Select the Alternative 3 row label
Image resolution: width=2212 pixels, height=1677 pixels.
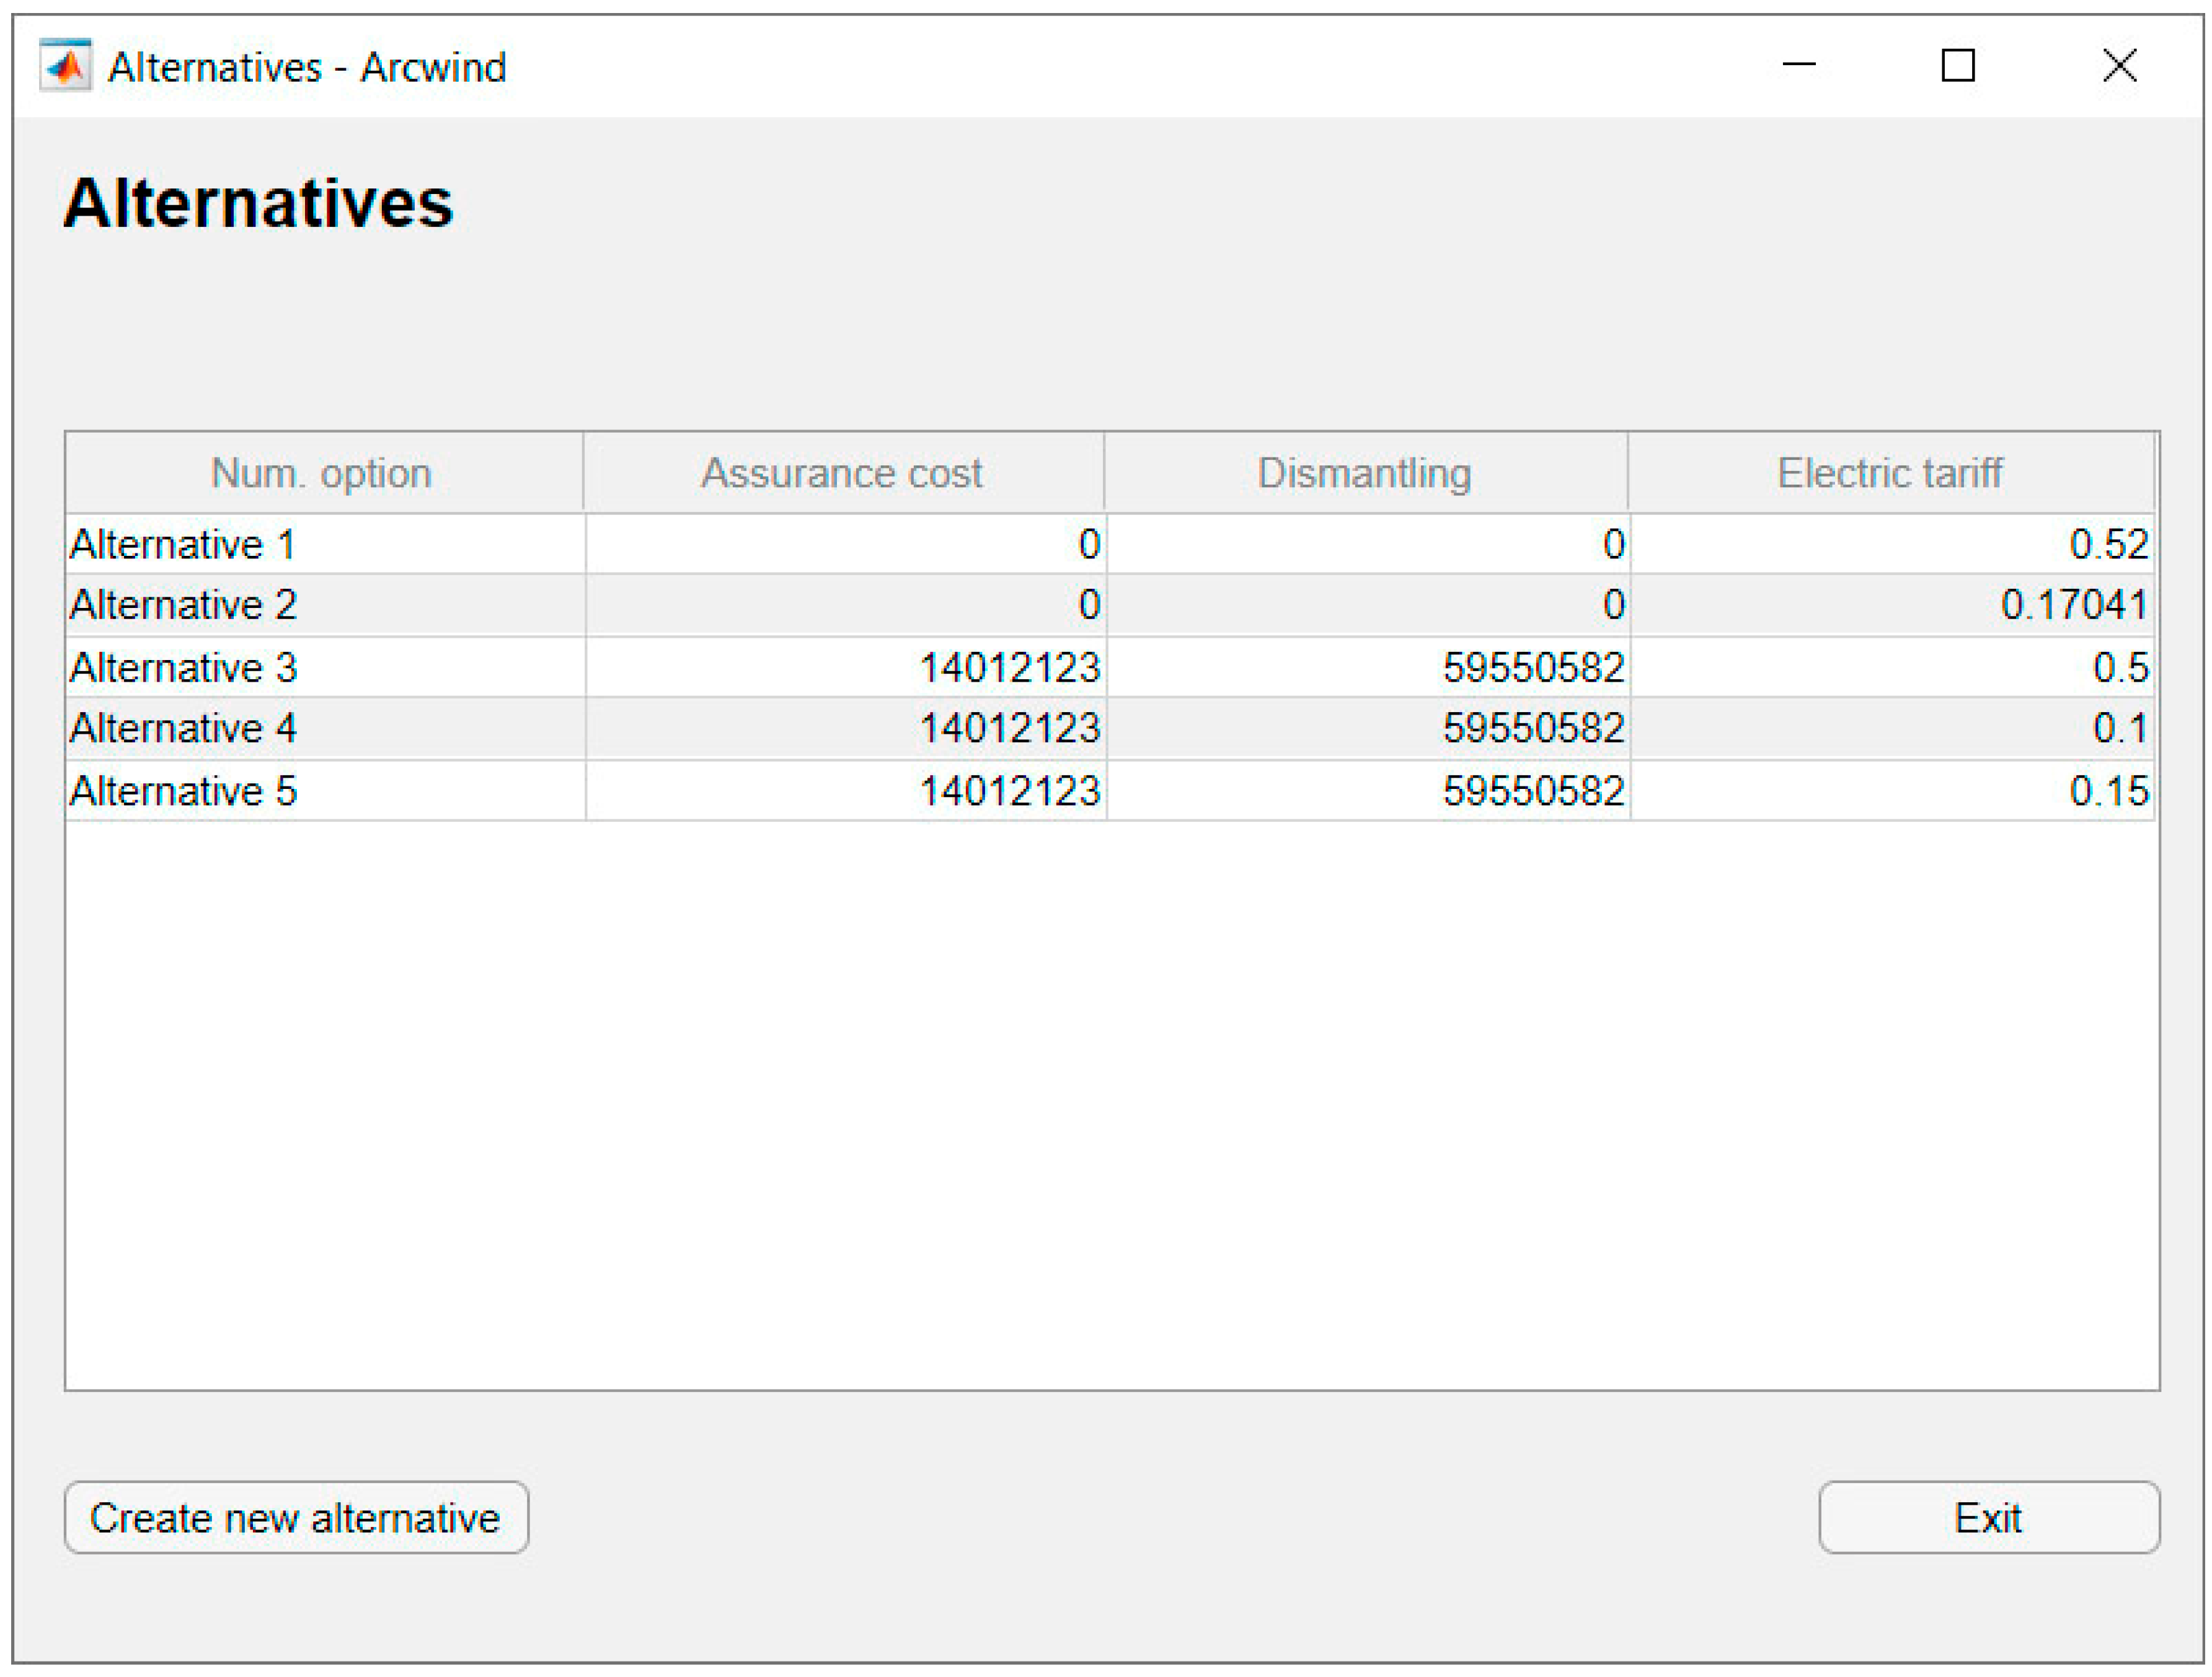(x=183, y=667)
